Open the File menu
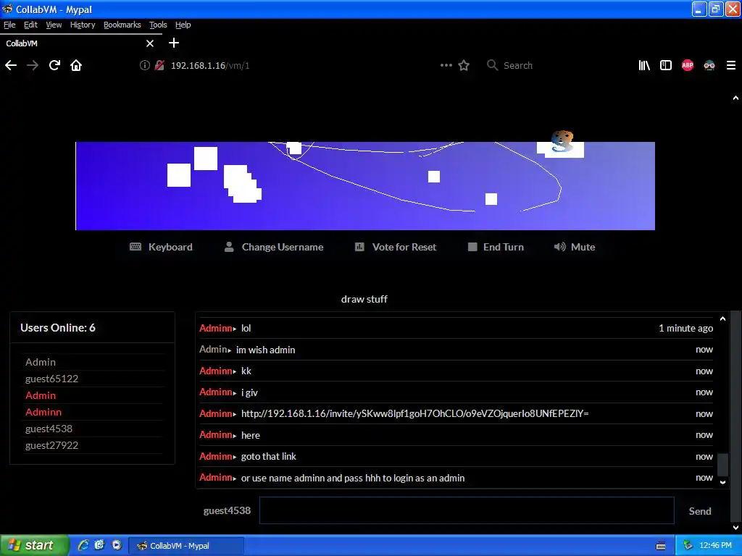 (9, 25)
